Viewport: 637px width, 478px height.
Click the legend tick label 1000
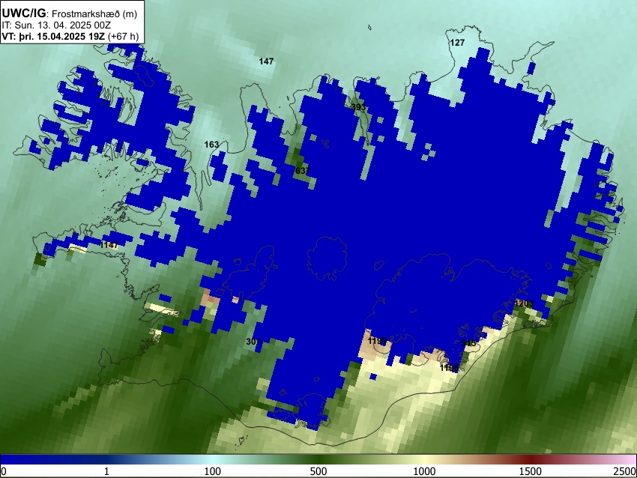(424, 471)
